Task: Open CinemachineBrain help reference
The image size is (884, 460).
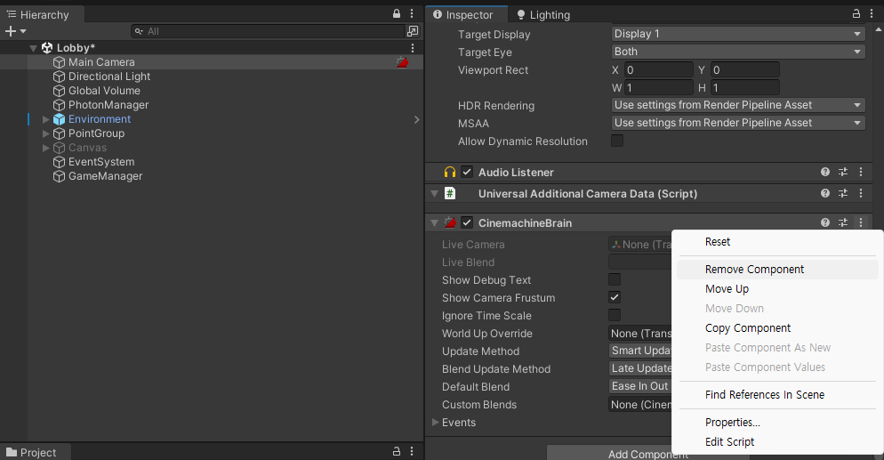Action: tap(825, 222)
